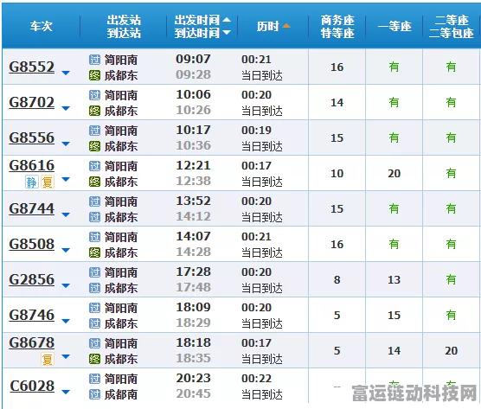Image resolution: width=481 pixels, height=409 pixels.
Task: Click 过 icon beside 简阳南 in G8508 row
Action: point(94,237)
